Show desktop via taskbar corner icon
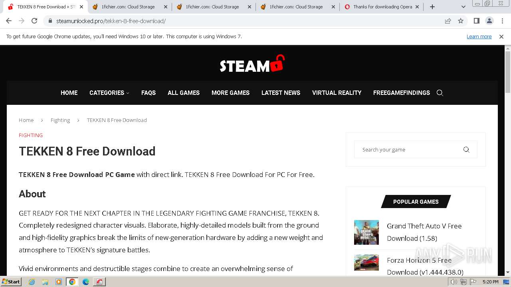The height and width of the screenshot is (287, 511). (x=506, y=282)
